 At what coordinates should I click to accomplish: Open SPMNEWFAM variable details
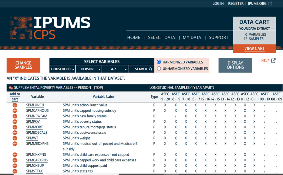[x=37, y=116]
